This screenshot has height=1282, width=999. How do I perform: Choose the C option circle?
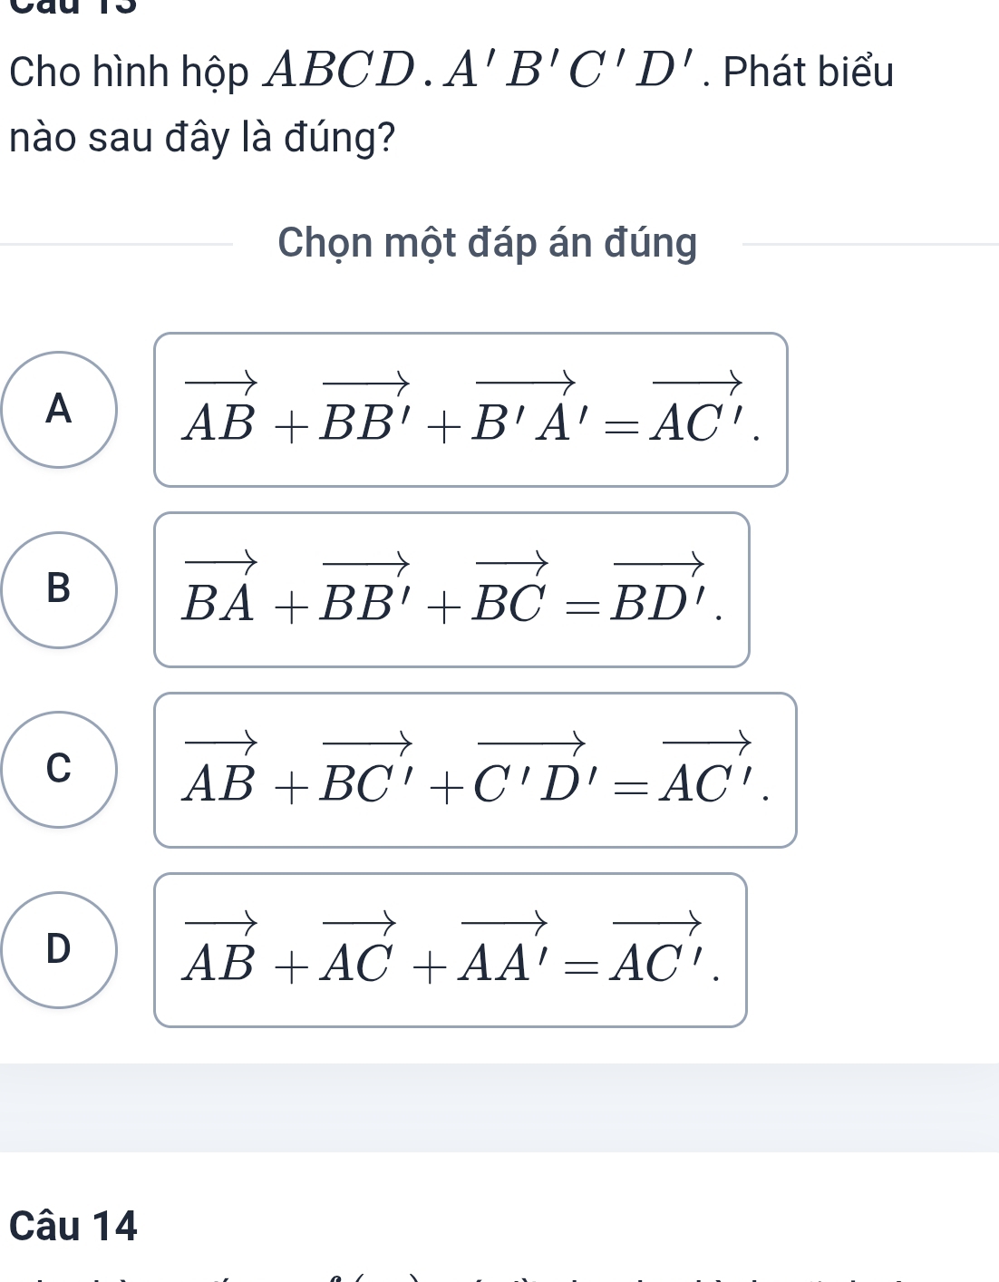coord(59,769)
